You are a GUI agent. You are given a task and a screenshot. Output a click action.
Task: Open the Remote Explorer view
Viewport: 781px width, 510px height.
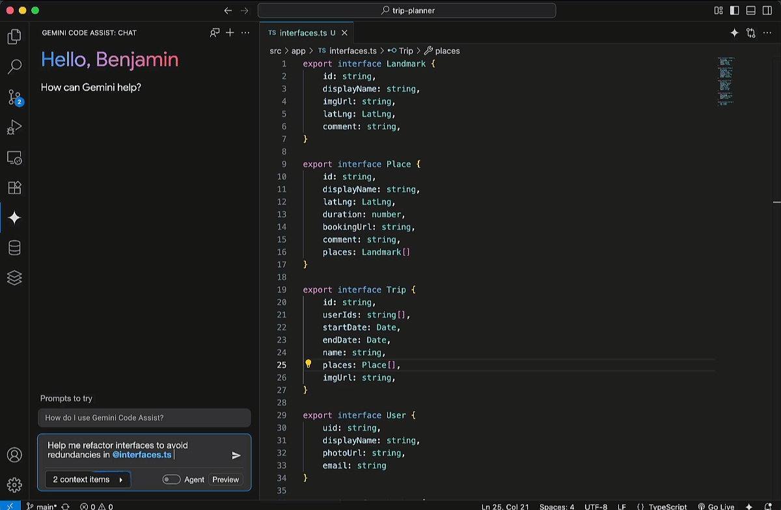point(14,158)
